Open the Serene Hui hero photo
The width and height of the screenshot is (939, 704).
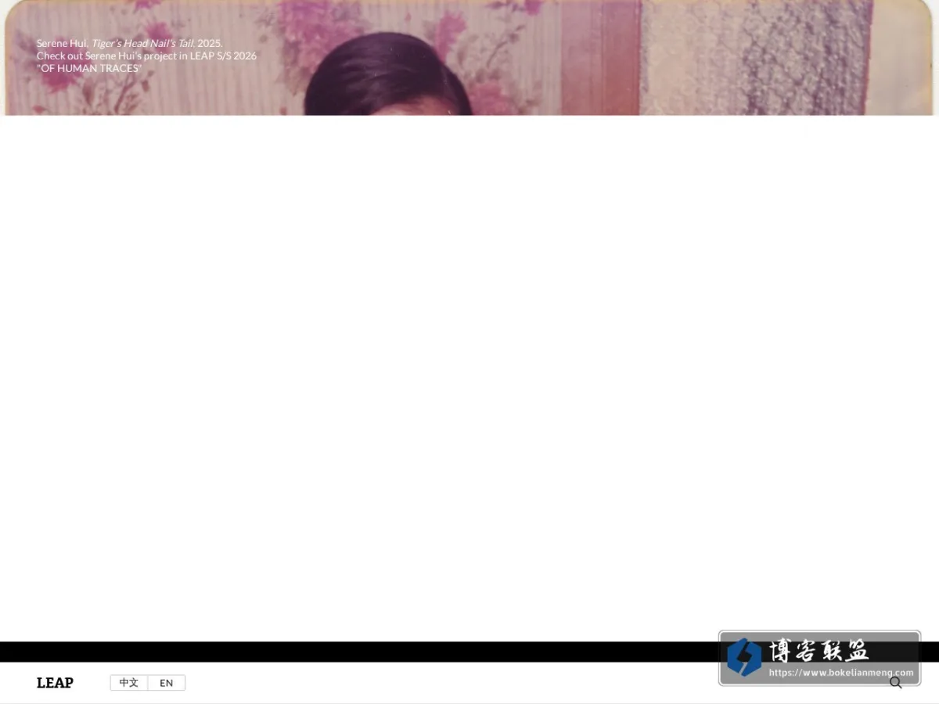click(x=469, y=58)
